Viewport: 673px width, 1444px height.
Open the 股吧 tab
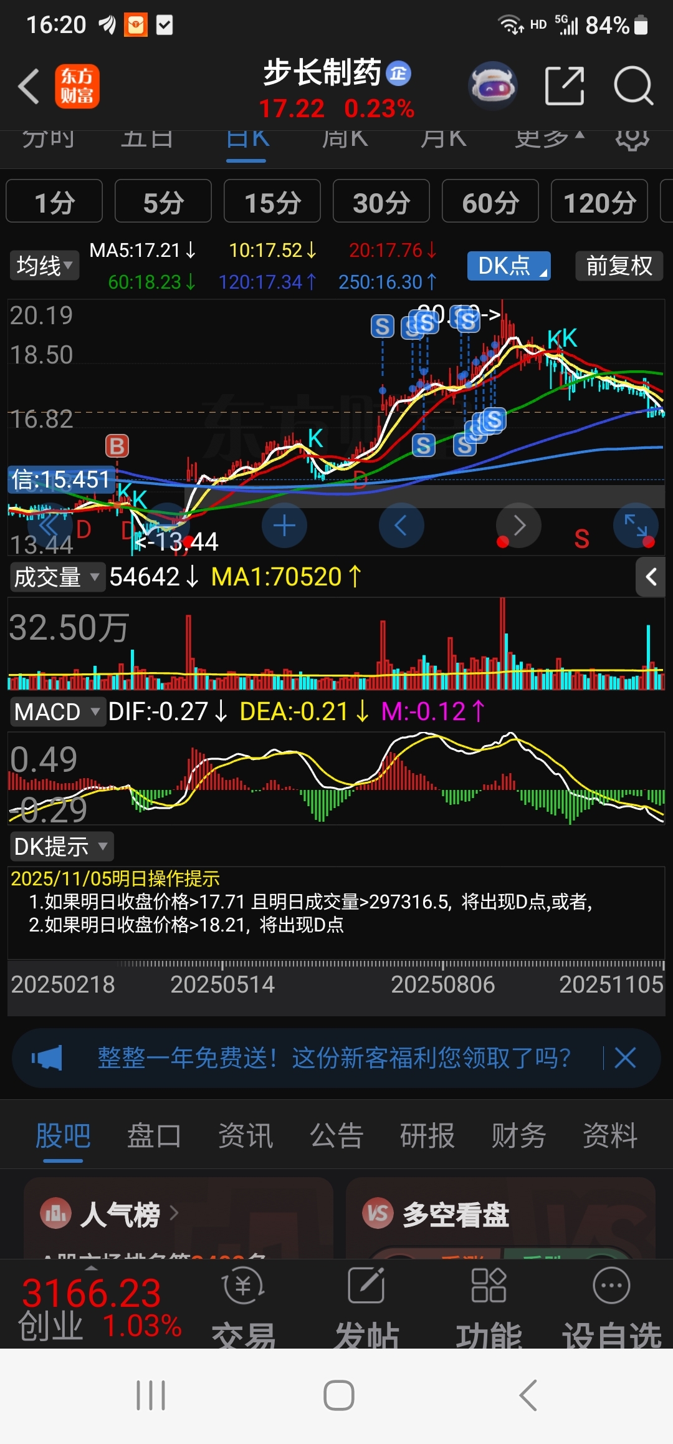[63, 1136]
